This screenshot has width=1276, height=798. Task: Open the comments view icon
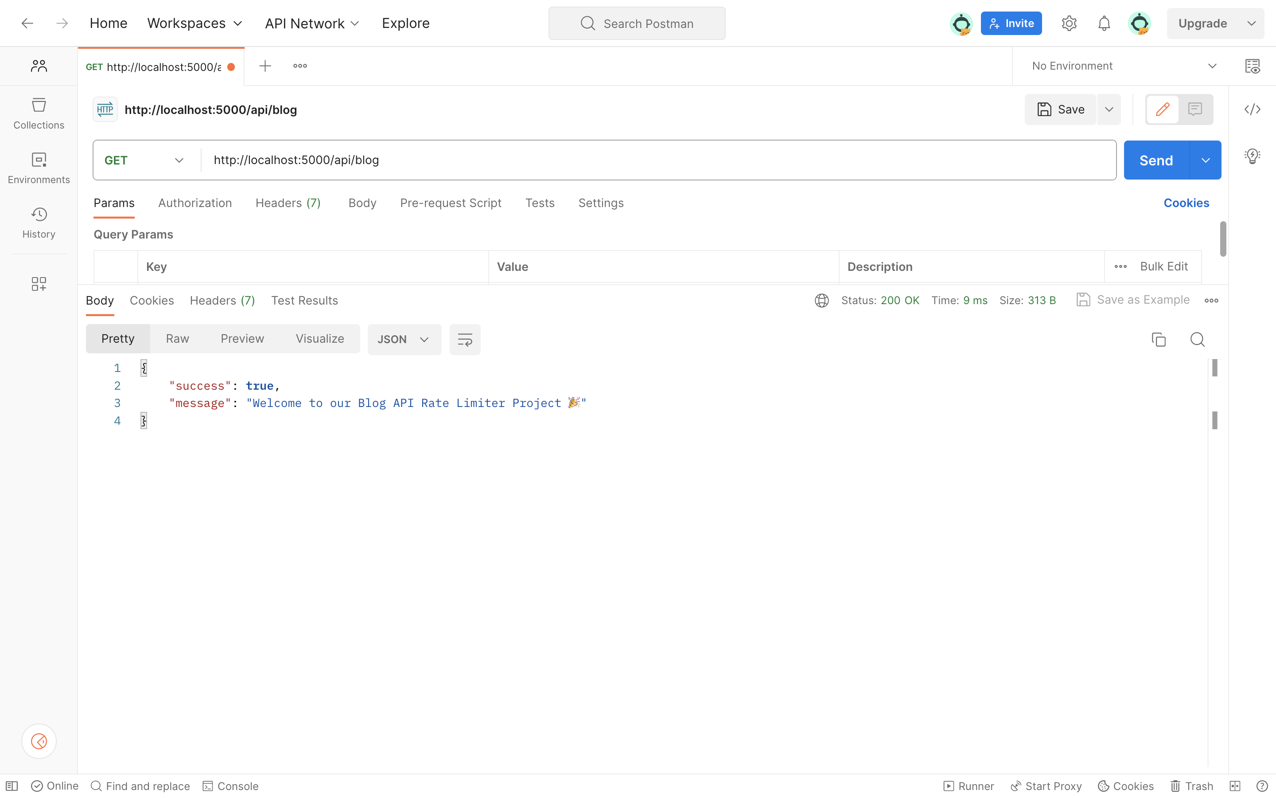(1195, 109)
